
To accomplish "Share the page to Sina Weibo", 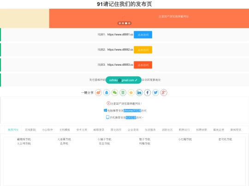I will [x=99, y=92].
